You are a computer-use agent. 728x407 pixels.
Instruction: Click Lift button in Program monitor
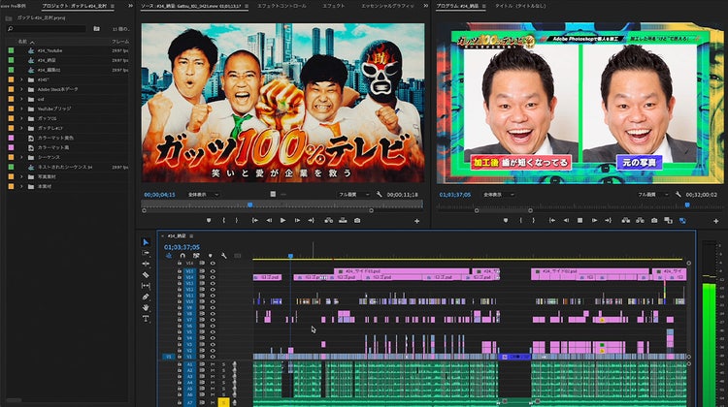point(626,221)
